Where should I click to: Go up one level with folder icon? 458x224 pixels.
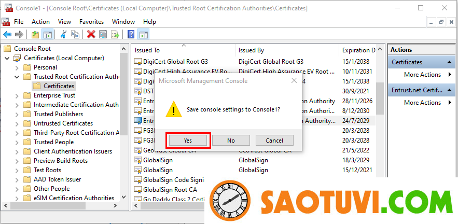click(x=35, y=35)
